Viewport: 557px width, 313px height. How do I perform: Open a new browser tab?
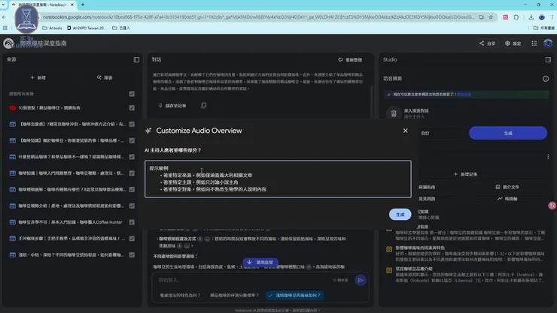83,5
